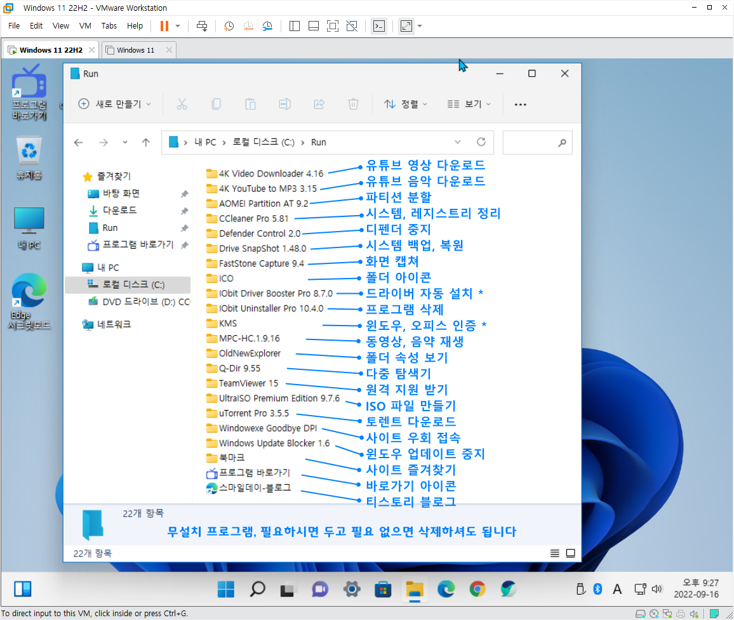Switch to Unity mode icon
This screenshot has width=734, height=620.
[x=352, y=26]
